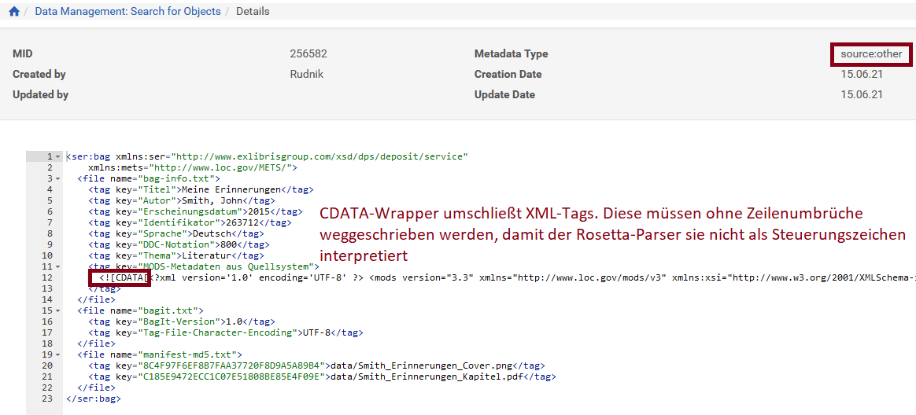Collapse the bagit.txt file block fold arrow
Viewport: 916px width, 415px height.
coord(58,310)
